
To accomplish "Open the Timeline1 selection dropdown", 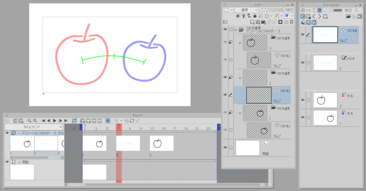I will pyautogui.click(x=34, y=127).
